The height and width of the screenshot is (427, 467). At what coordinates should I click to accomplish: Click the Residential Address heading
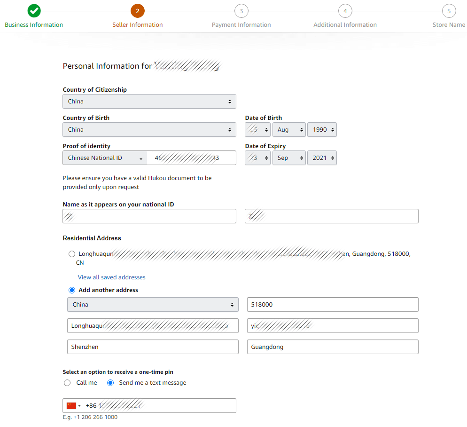click(x=92, y=238)
